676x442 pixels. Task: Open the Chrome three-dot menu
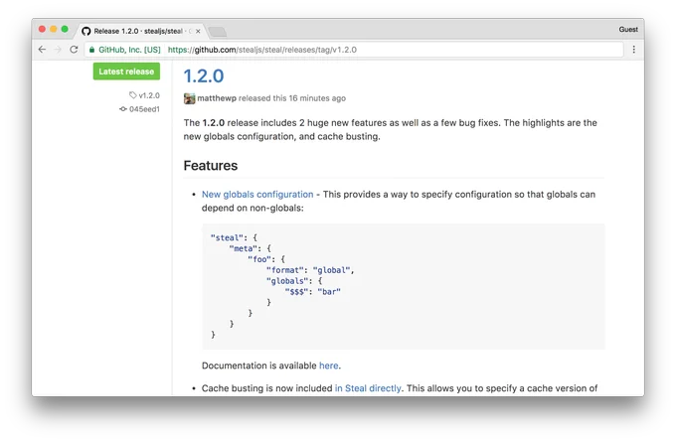click(634, 50)
